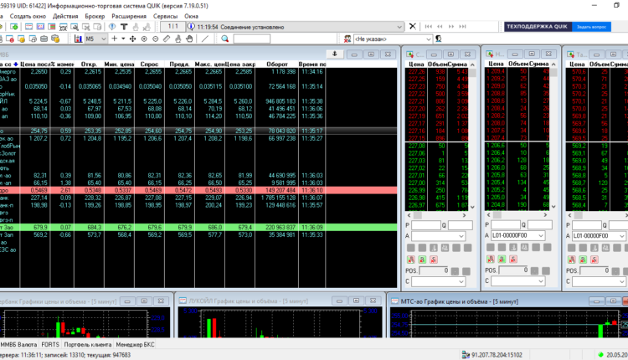Click the vertical scrollbar of the 227,26 order book
The height and width of the screenshot is (360, 628).
point(472,136)
